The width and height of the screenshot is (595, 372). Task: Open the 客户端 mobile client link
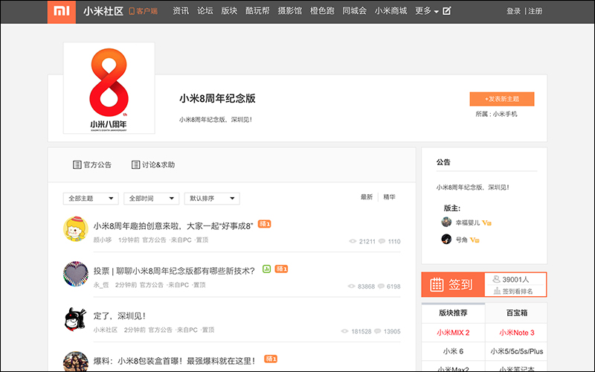click(144, 11)
